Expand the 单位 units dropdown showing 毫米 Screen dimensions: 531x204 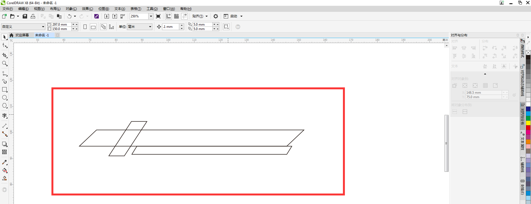pyautogui.click(x=150, y=27)
